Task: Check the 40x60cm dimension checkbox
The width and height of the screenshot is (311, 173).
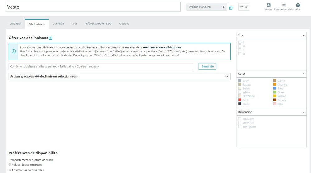Action: pyautogui.click(x=239, y=119)
